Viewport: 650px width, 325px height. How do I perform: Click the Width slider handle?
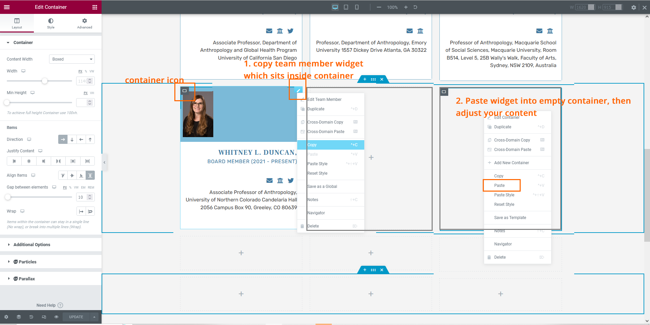[x=45, y=81]
